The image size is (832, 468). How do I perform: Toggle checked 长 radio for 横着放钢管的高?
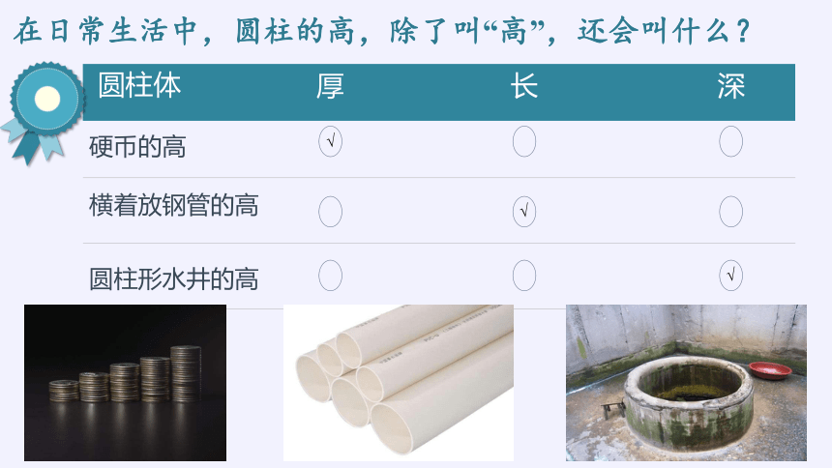point(524,212)
